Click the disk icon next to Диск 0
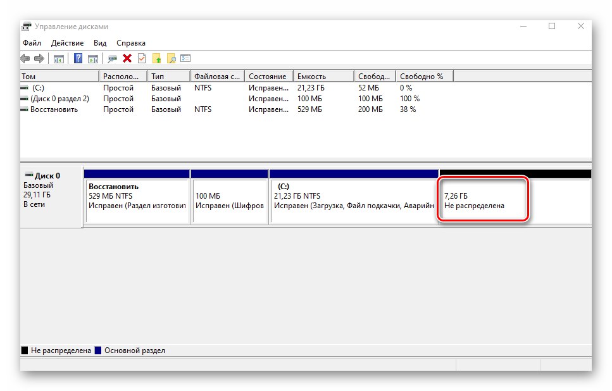Screen dimensions: 612x391 [29, 175]
